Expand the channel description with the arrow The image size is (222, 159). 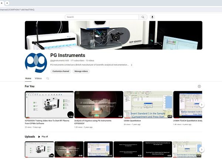[131, 65]
